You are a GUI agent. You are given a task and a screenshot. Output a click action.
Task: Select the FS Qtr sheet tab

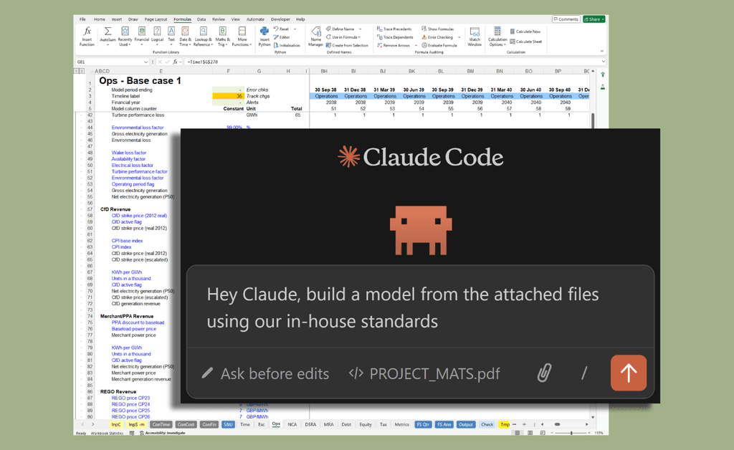click(x=423, y=424)
